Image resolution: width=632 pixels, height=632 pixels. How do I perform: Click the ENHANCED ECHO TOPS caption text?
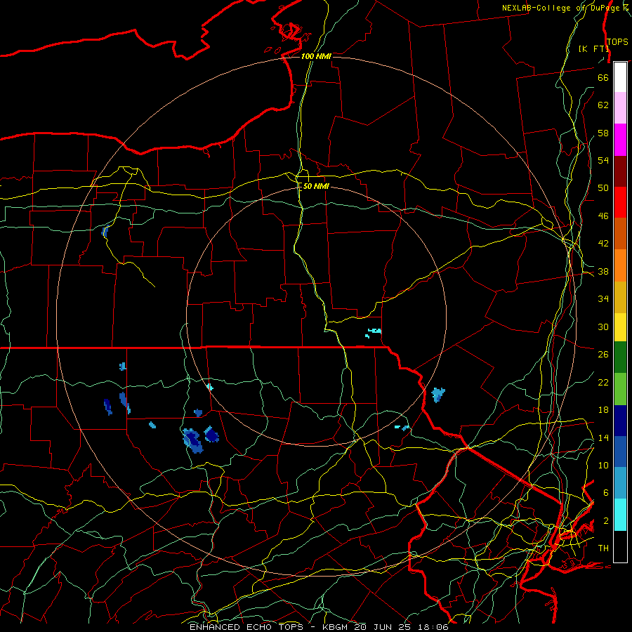(246, 627)
